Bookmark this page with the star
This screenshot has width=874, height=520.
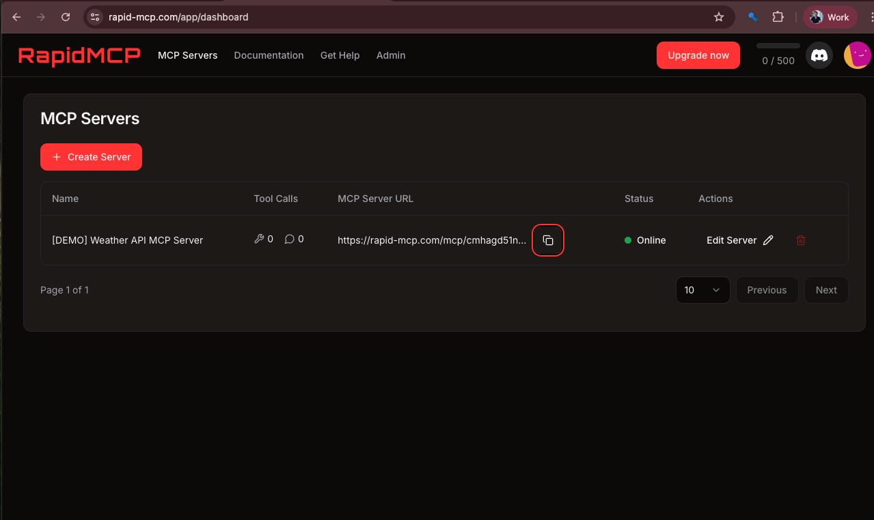(x=719, y=16)
